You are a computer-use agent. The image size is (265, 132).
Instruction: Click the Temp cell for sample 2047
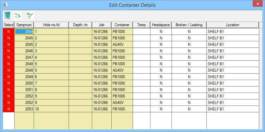[x=141, y=57]
